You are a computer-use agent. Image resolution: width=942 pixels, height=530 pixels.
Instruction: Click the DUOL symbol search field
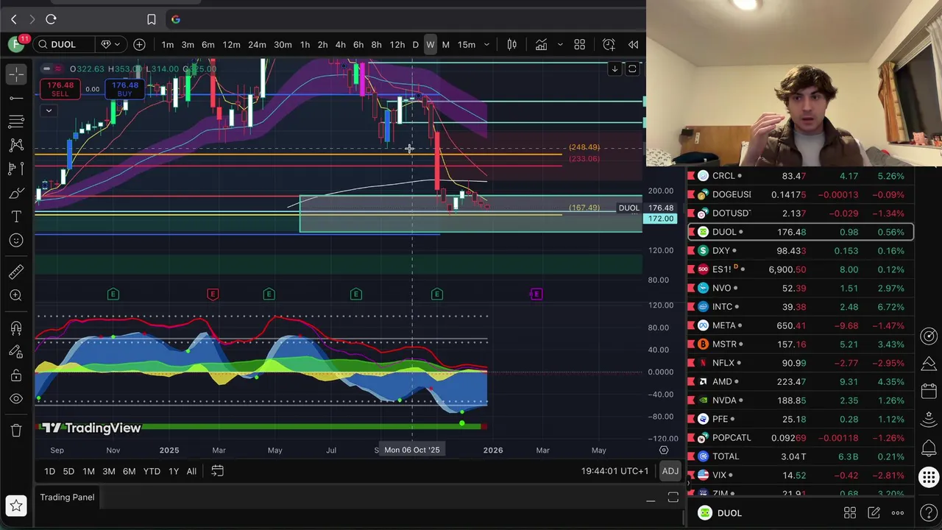[x=65, y=45]
